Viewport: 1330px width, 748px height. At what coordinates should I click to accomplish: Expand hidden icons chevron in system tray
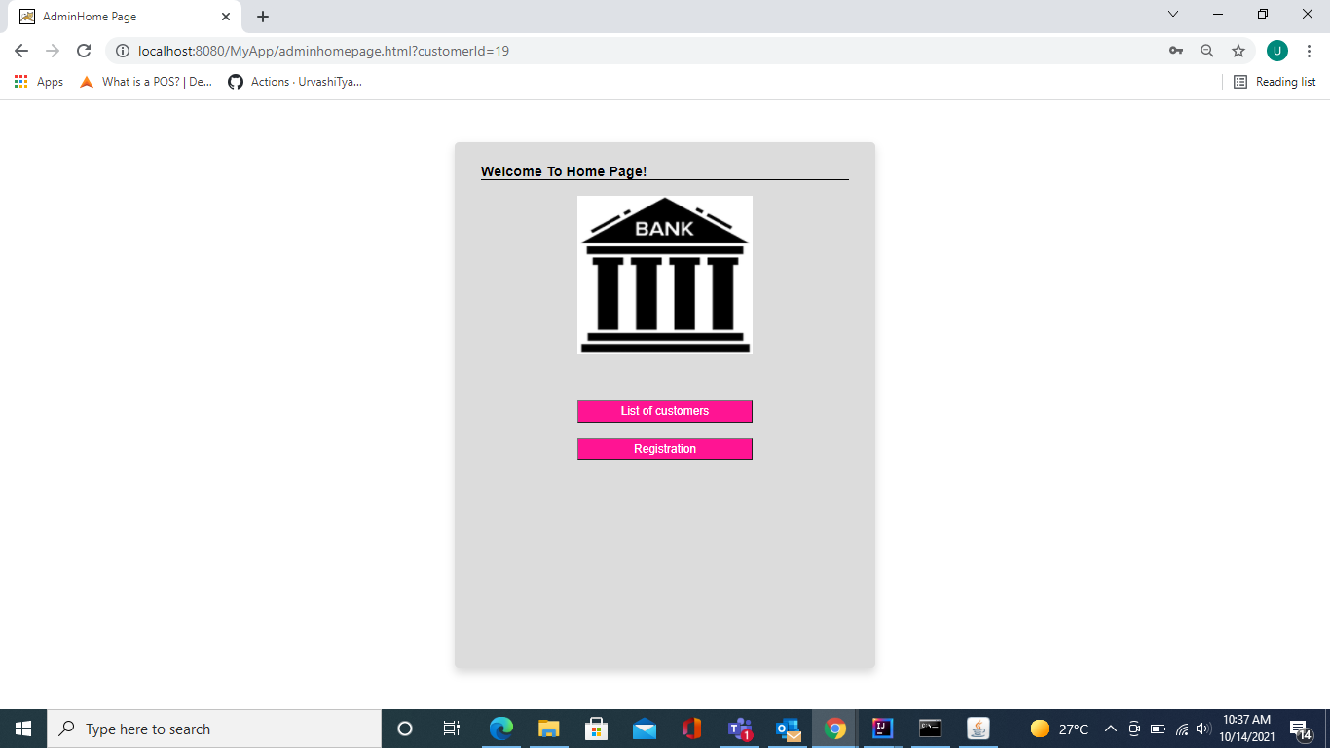[x=1110, y=728]
